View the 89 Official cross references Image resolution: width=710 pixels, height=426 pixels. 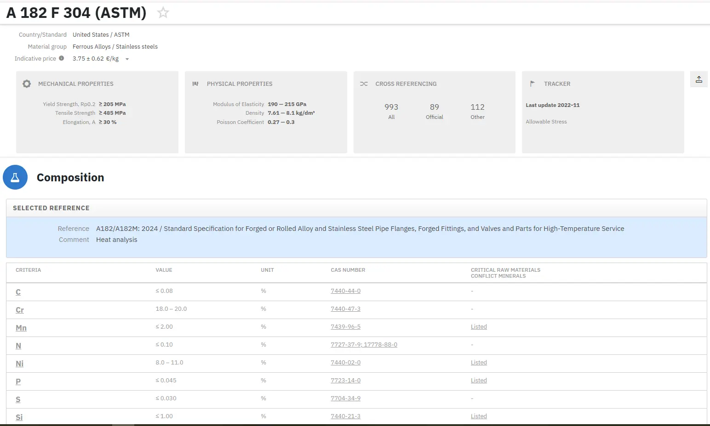pyautogui.click(x=435, y=111)
